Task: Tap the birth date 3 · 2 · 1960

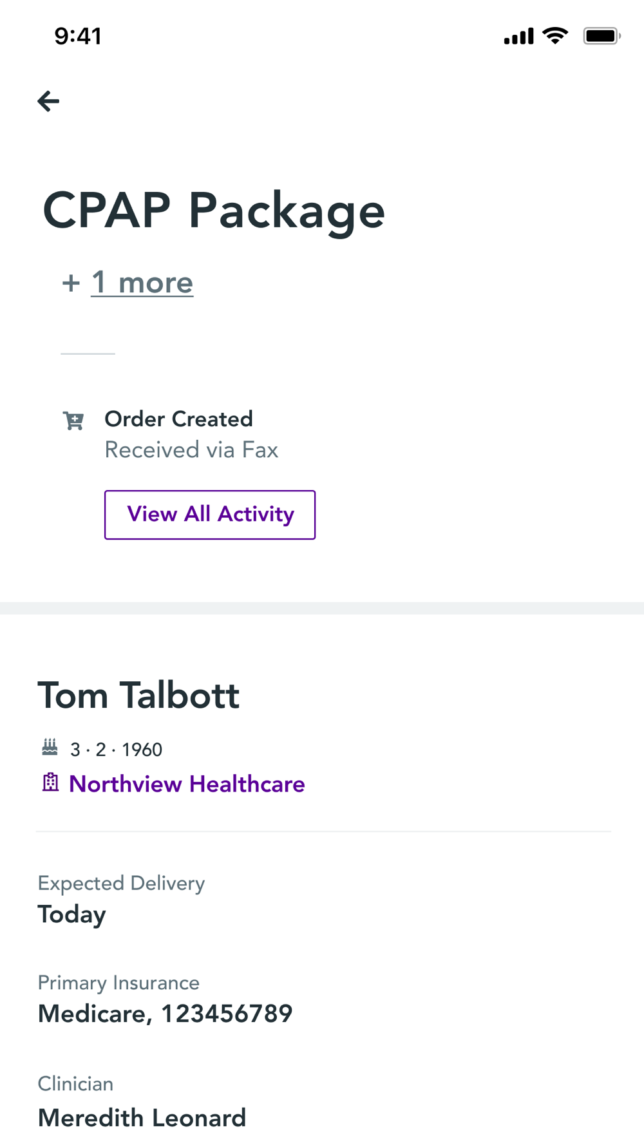Action: pyautogui.click(x=116, y=750)
